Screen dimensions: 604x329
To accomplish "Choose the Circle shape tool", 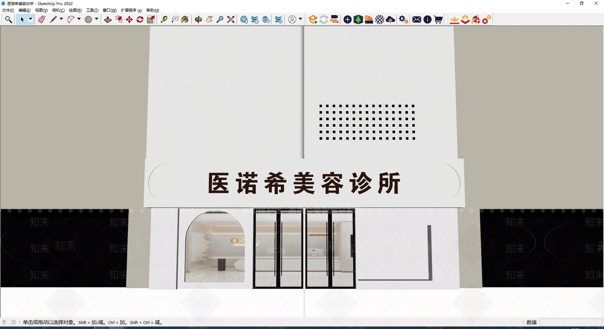I will point(88,20).
